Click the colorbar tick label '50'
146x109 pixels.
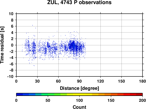(x=48, y=100)
